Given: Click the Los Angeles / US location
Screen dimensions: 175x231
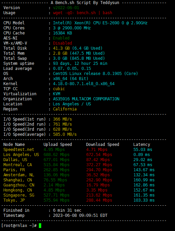Looking at the screenshot, I should tap(72, 104).
